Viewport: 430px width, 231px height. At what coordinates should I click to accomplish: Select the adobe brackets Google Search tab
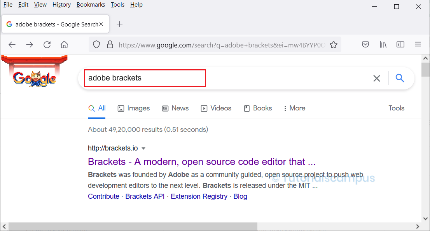coord(55,24)
